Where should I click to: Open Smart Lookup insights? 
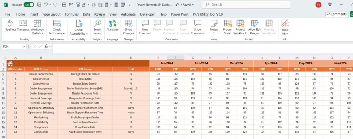(x=97, y=26)
